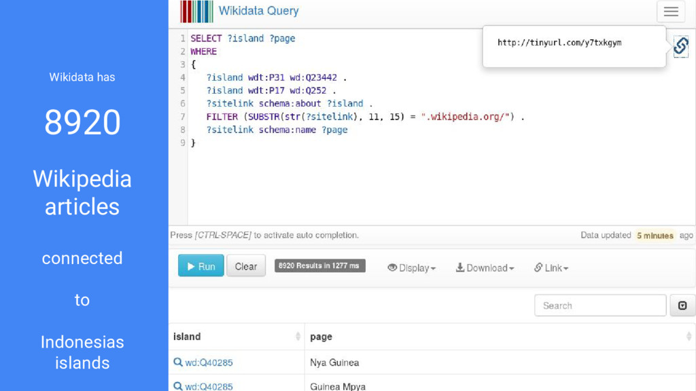Open the Link dropdown

click(x=551, y=267)
